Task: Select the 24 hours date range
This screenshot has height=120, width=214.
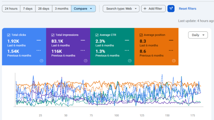Action: click(x=11, y=9)
